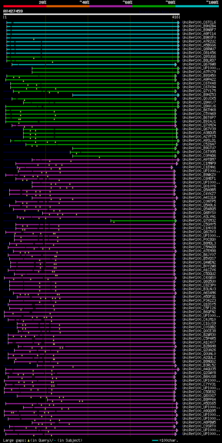
Task: Click the UniRef100_Q9AXJ6 label
Action: click(x=199, y=106)
